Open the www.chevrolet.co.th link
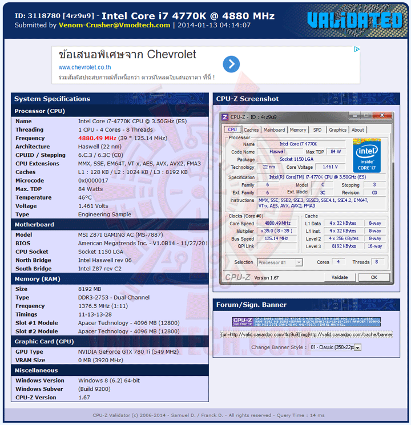Screen dimensions: 411x425 pyautogui.click(x=84, y=67)
